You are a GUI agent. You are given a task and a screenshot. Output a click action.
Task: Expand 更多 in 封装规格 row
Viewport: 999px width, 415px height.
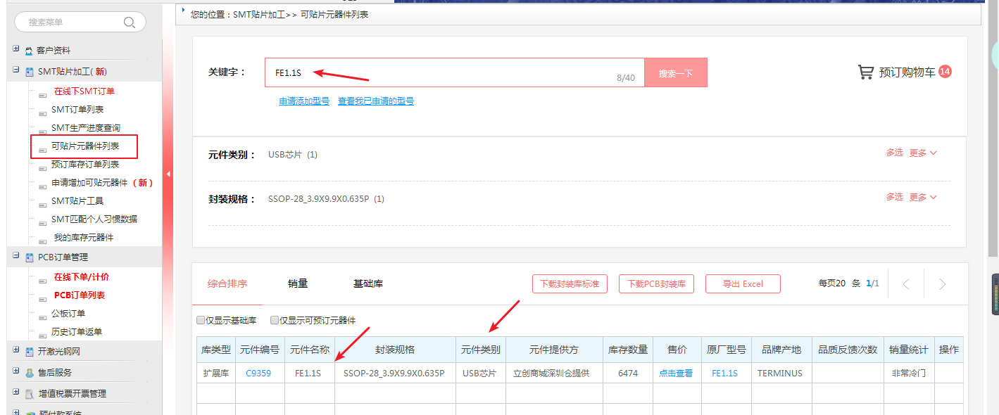point(923,197)
